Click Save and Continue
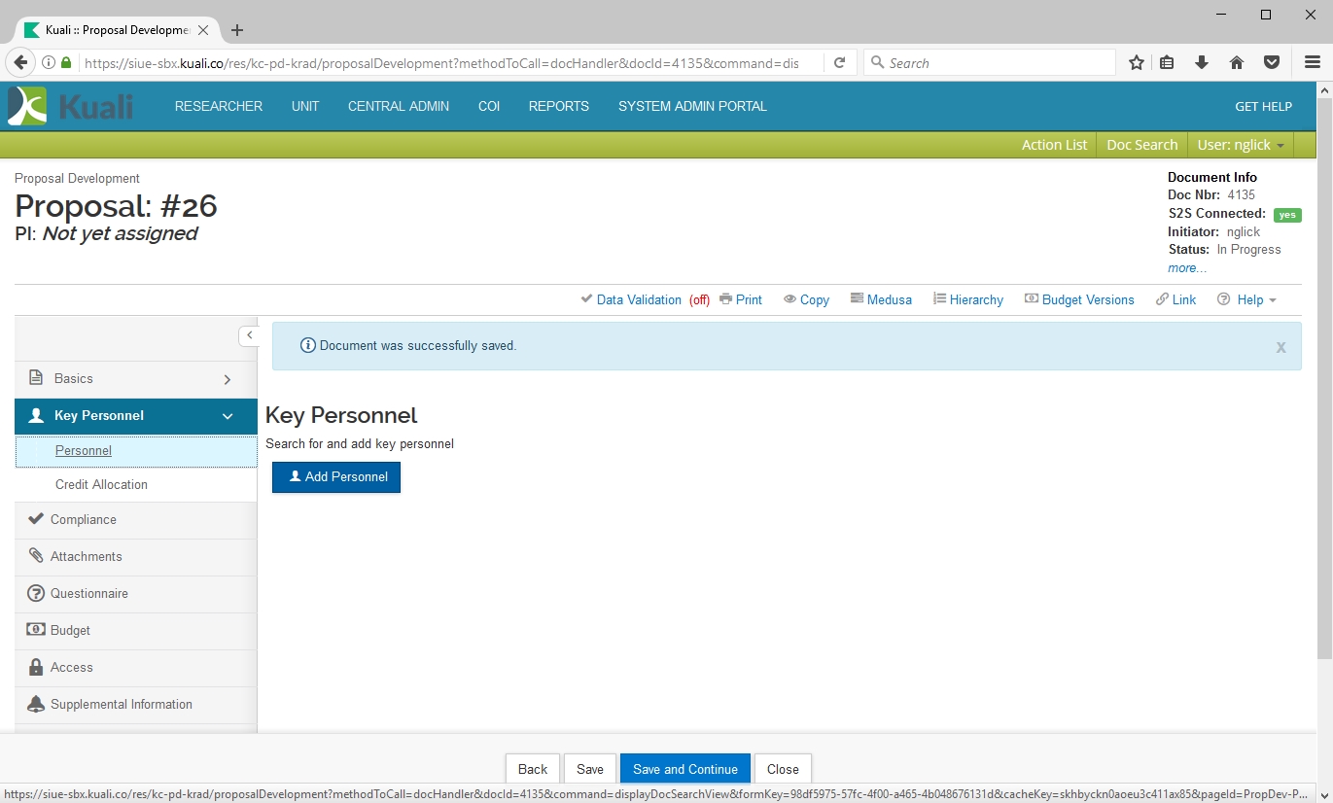1333x803 pixels. click(x=684, y=769)
